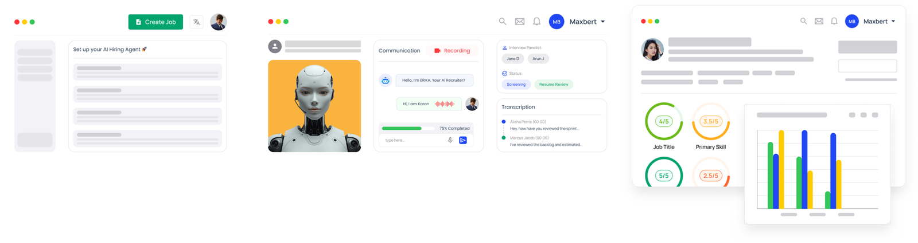The image size is (918, 243).
Task: Expand the Maxbert dropdown in the candidate score window
Action: (893, 21)
